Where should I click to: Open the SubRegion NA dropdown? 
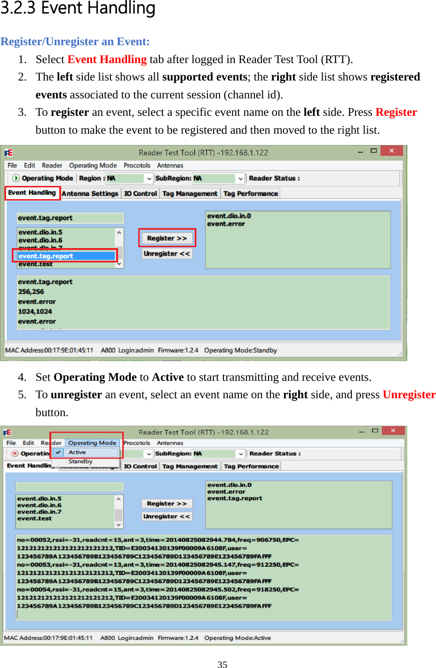240,178
